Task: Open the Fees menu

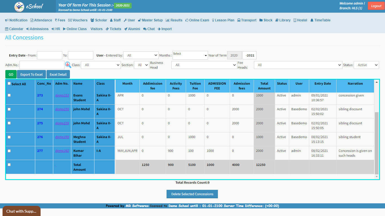Action: click(60, 20)
